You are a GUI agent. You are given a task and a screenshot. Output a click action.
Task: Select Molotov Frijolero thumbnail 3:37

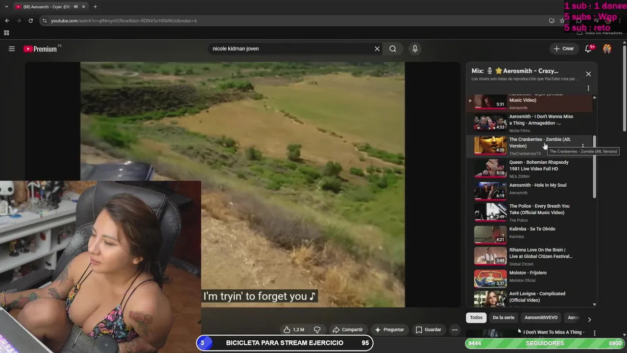[x=490, y=278]
